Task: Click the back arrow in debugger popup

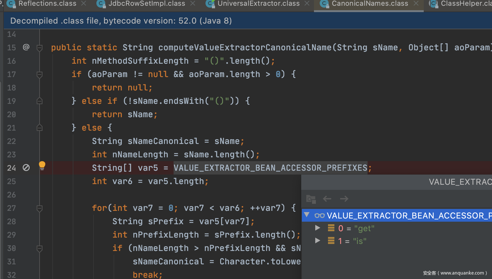Action: tap(327, 199)
